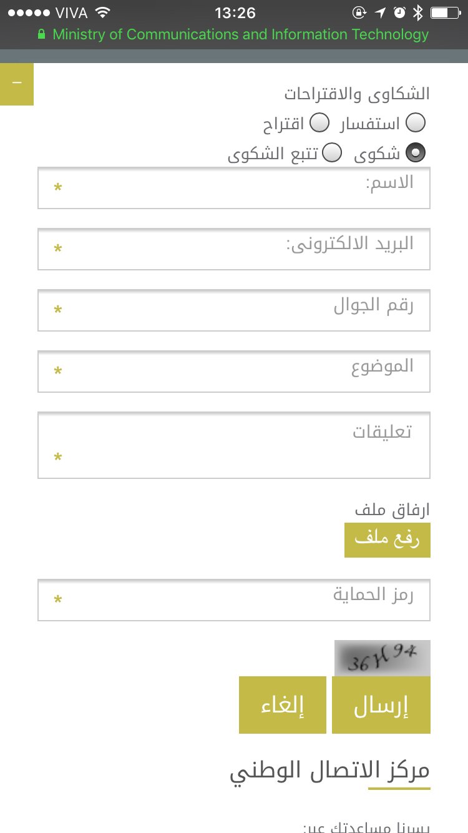
Task: Select the تتبع الشكوى radio button
Action: pyautogui.click(x=332, y=152)
